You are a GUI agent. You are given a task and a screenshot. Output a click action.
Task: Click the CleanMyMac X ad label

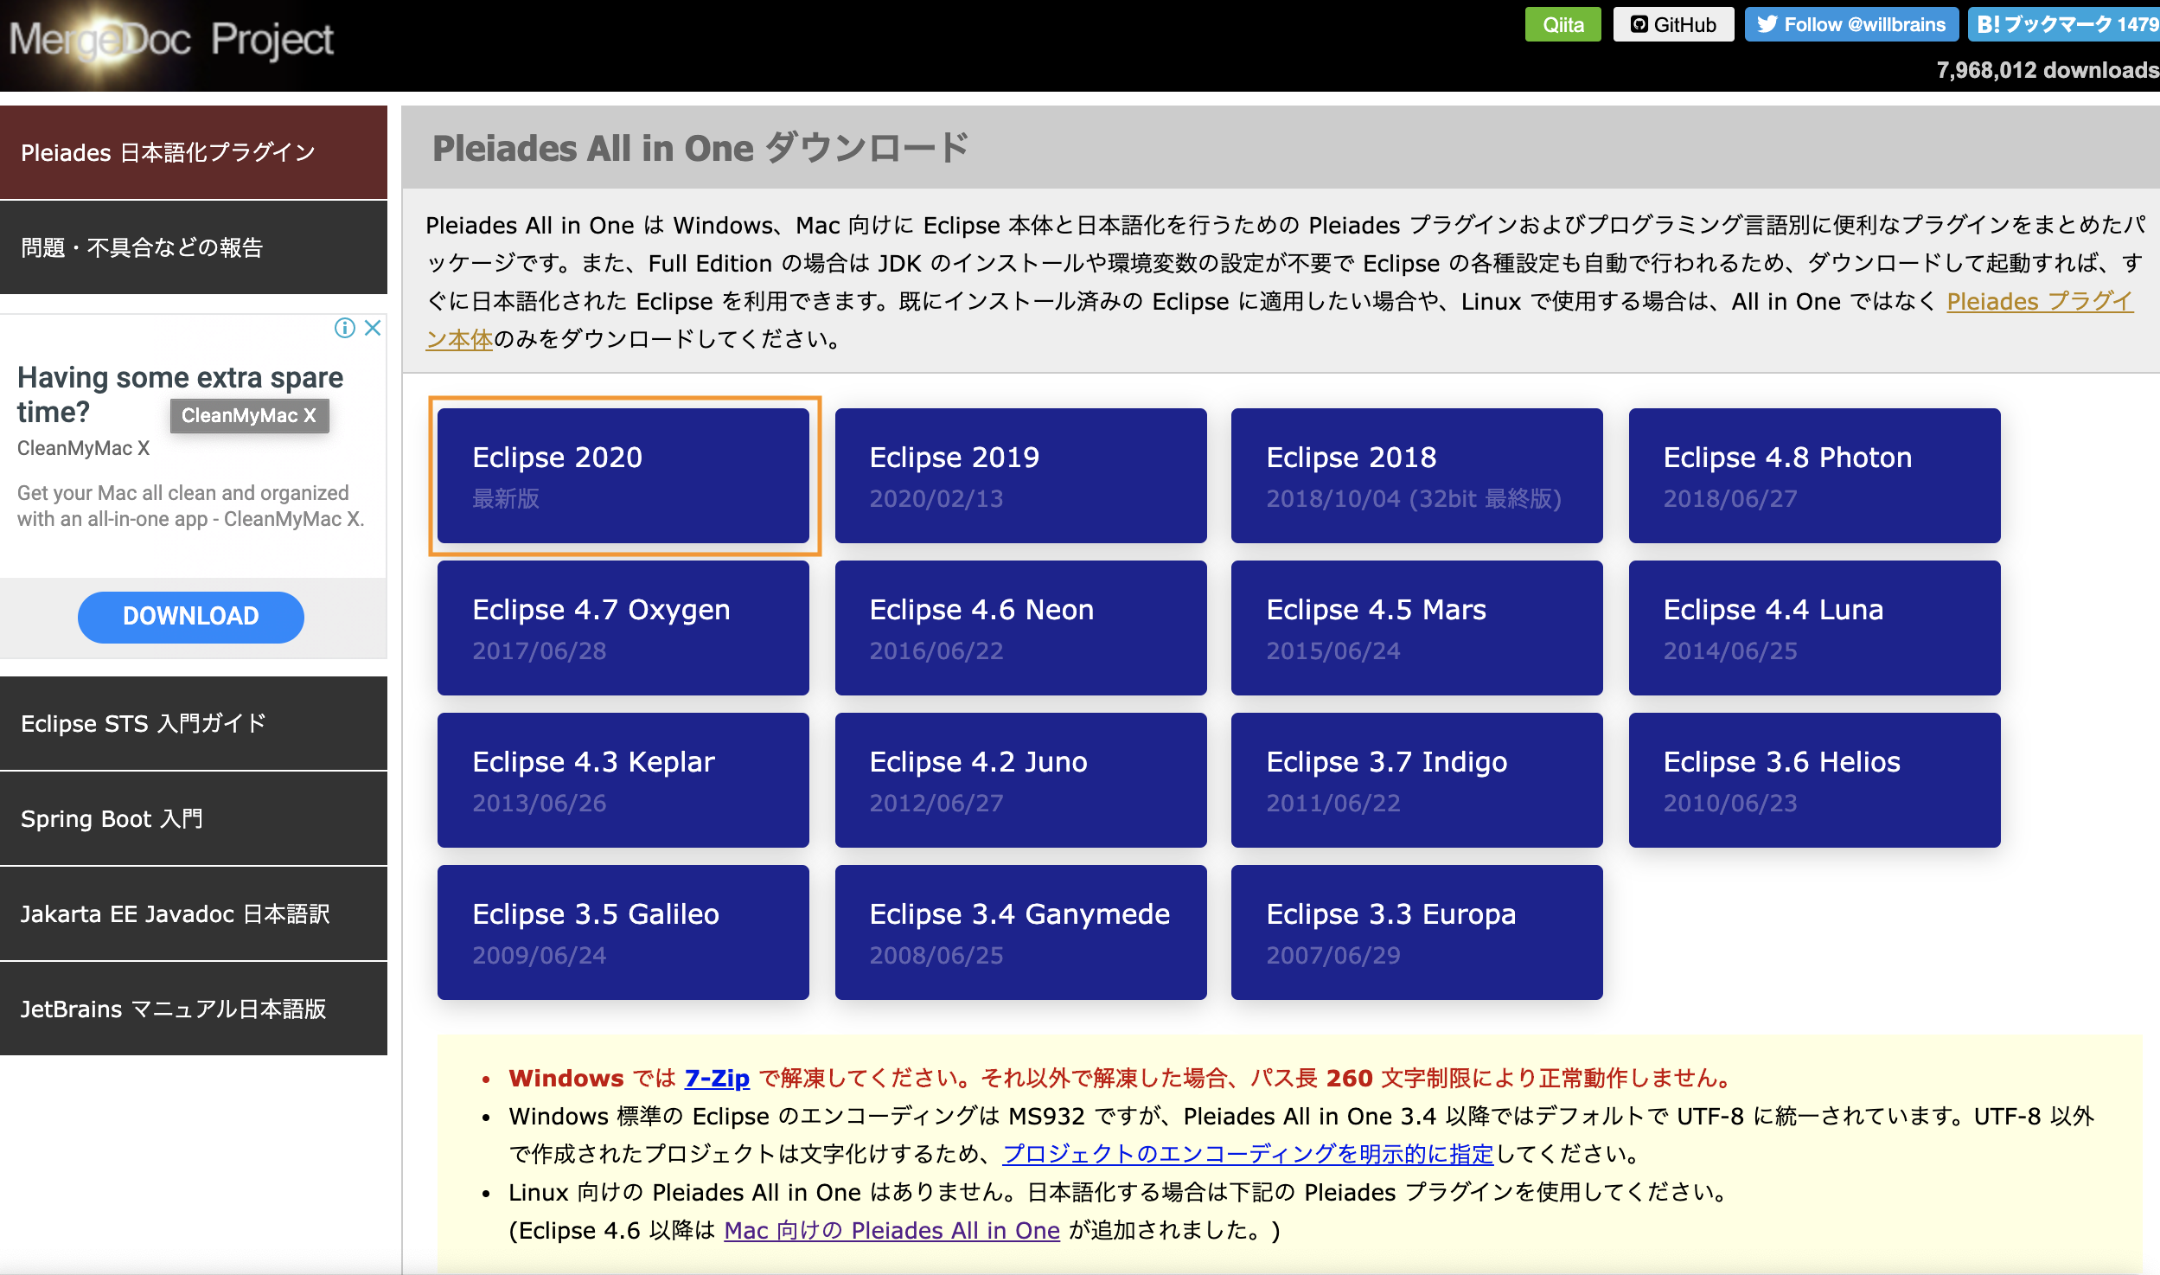[x=83, y=448]
